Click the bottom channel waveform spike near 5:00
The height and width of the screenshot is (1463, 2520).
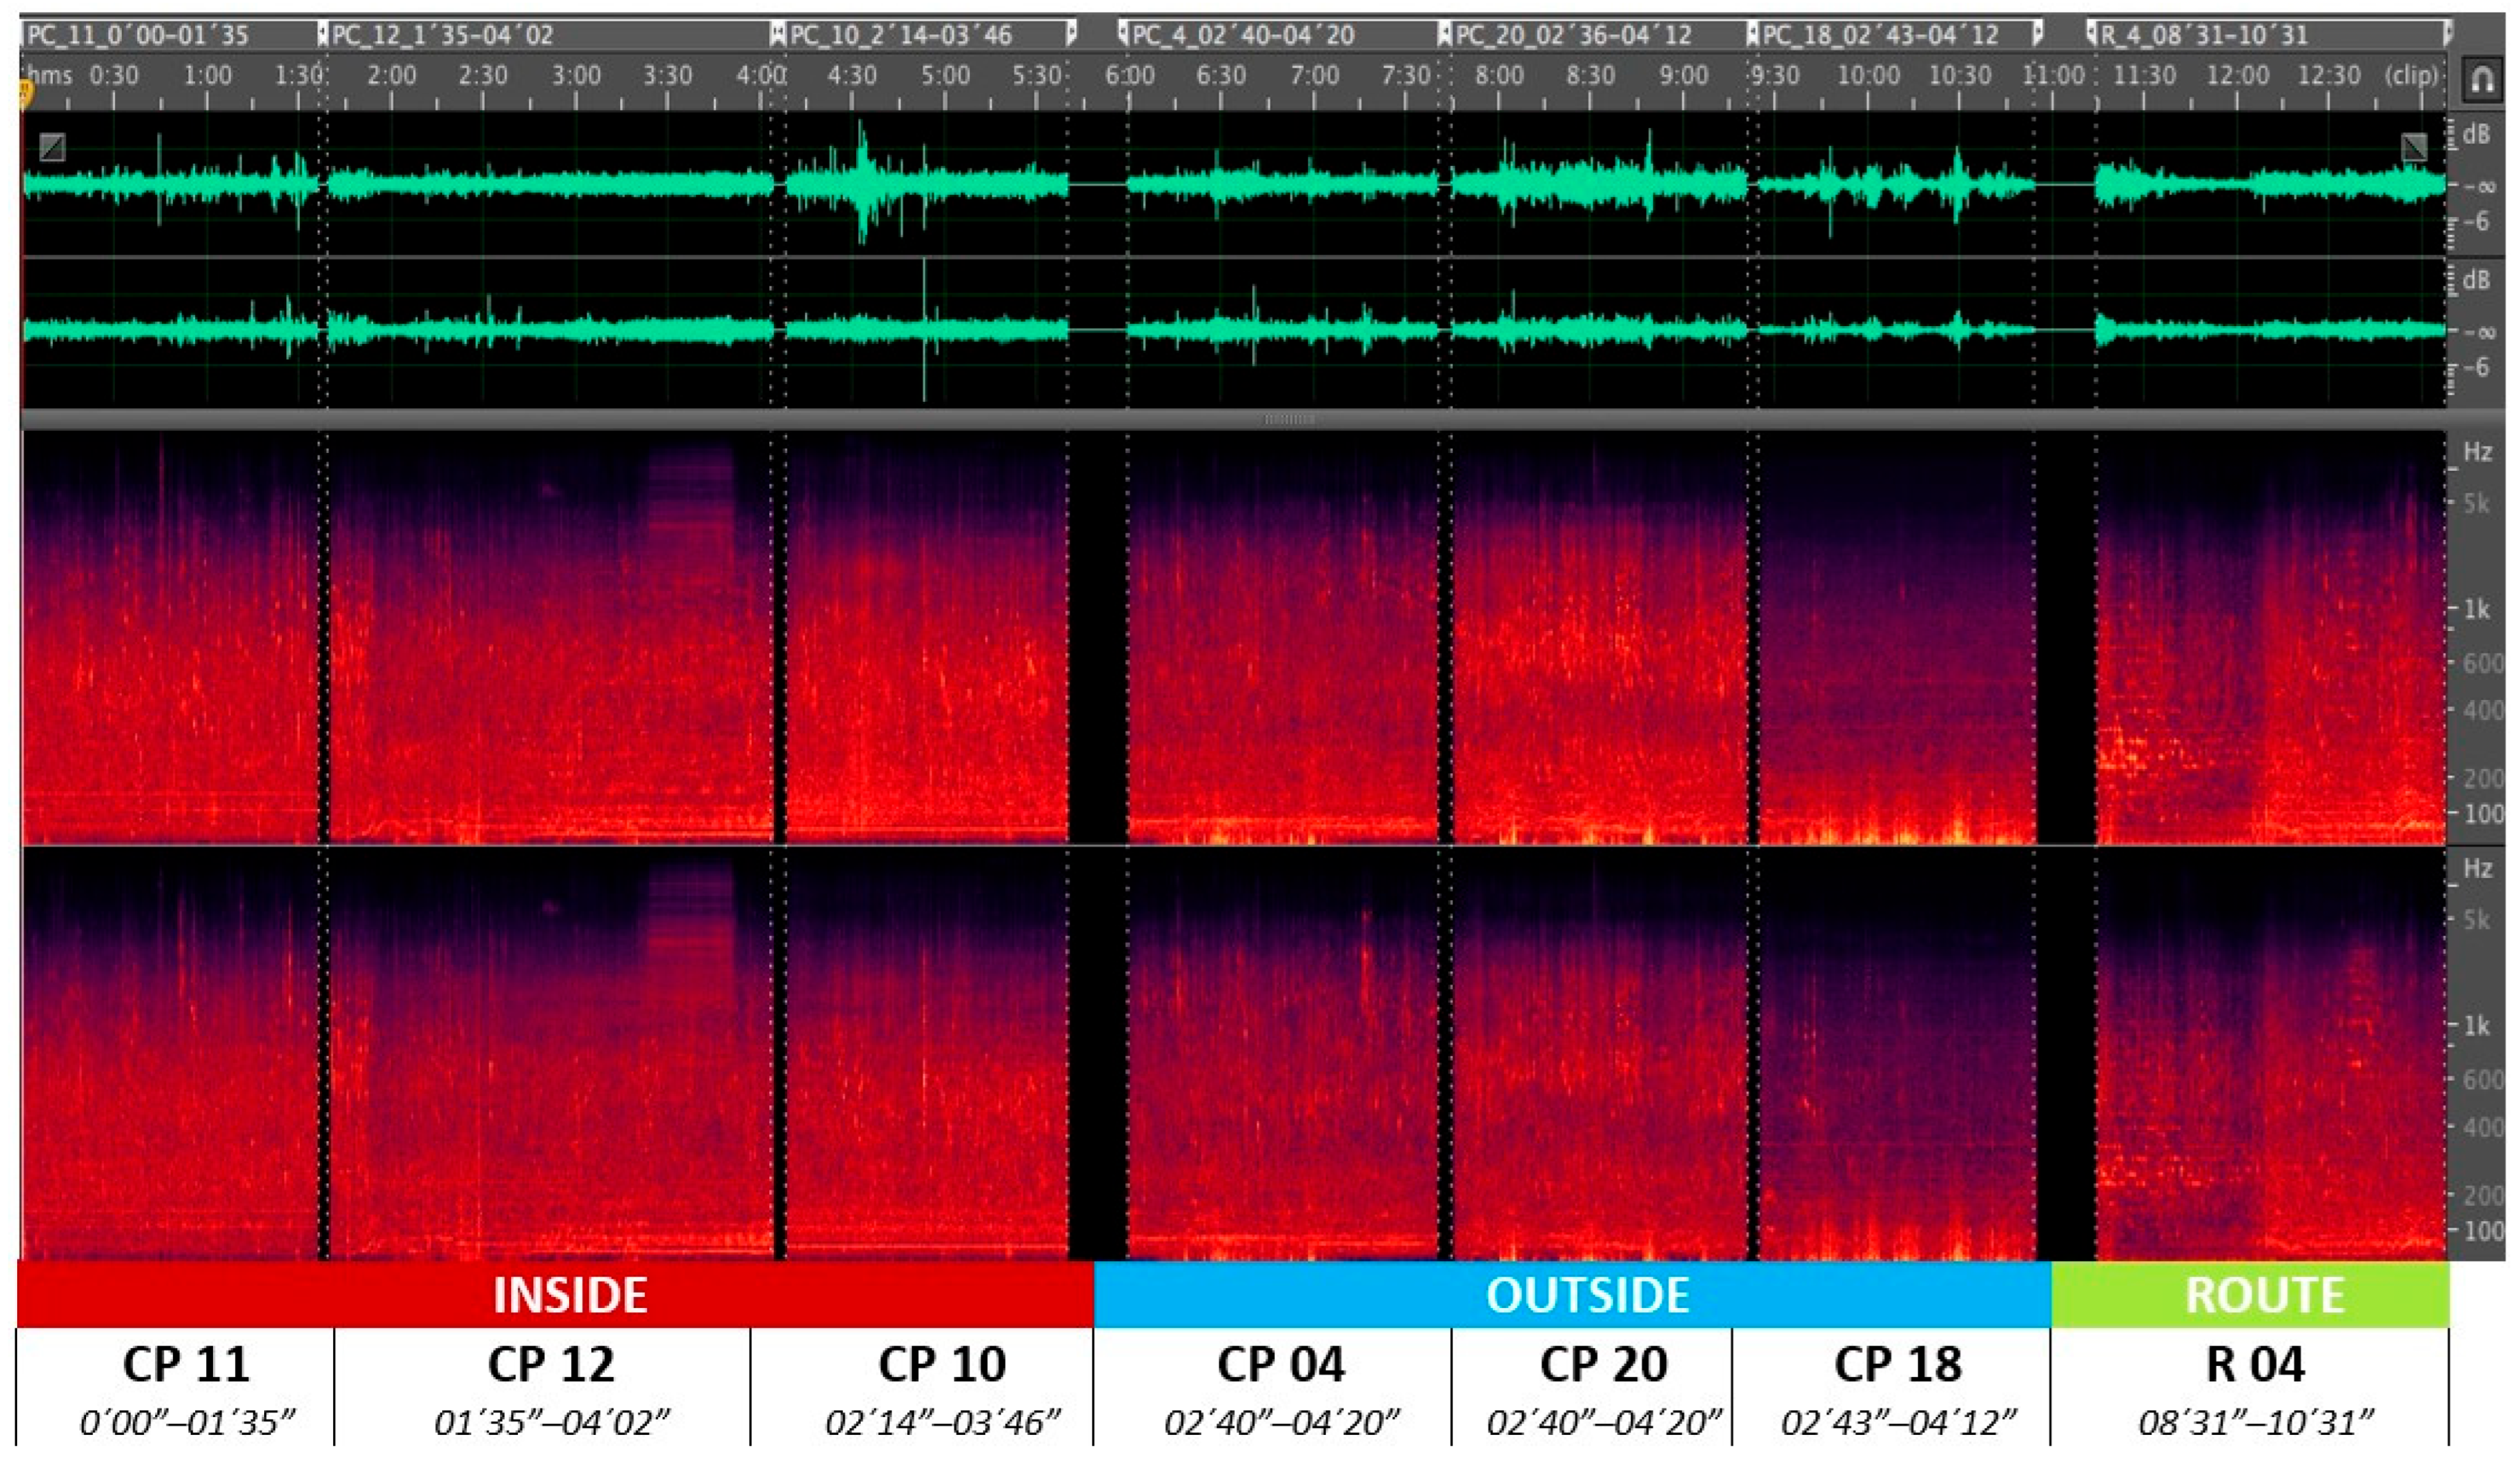tap(925, 330)
